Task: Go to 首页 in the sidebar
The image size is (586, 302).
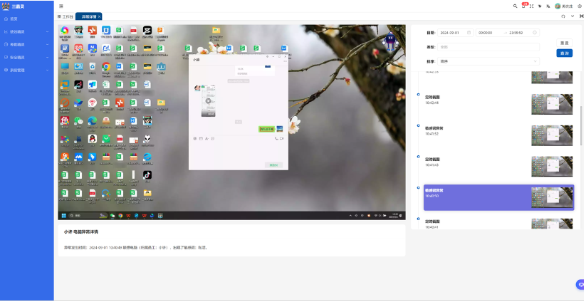Action: coord(14,19)
